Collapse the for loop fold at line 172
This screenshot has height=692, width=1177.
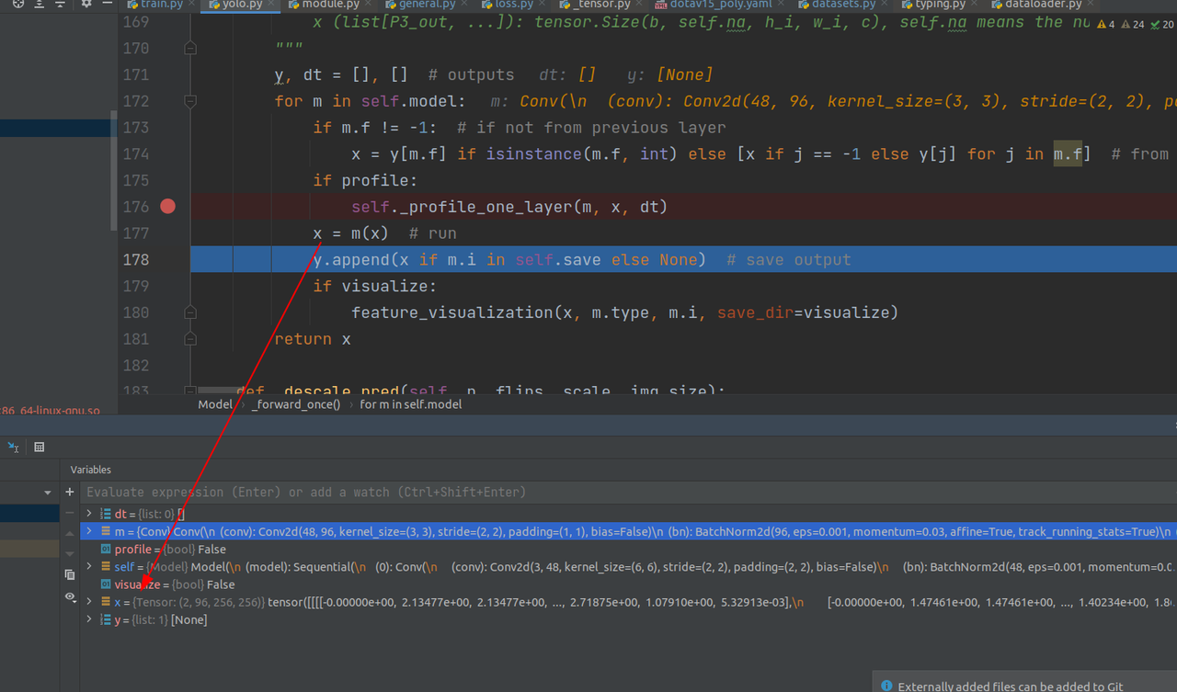tap(190, 101)
